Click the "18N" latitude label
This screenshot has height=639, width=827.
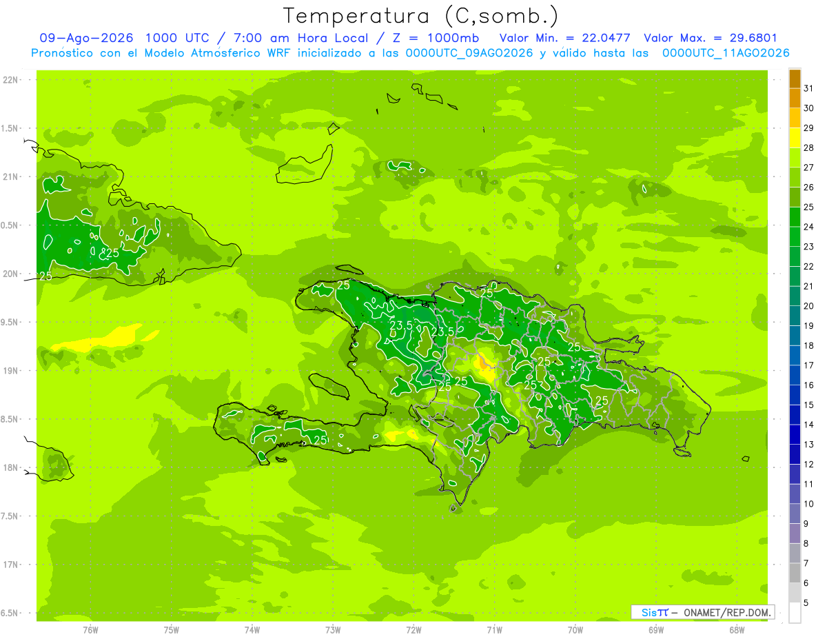click(x=11, y=467)
